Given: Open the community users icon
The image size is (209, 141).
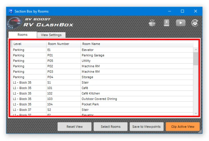Looking at the screenshot, I should tap(195, 23).
